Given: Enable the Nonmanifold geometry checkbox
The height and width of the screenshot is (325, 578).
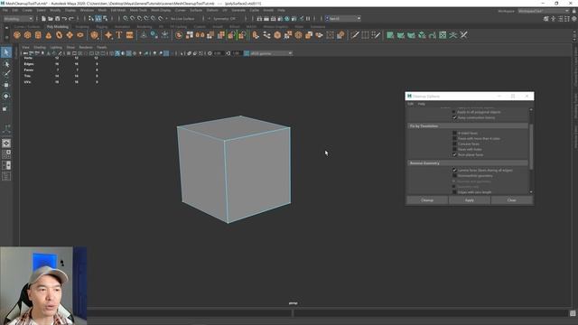Looking at the screenshot, I should click(x=454, y=176).
